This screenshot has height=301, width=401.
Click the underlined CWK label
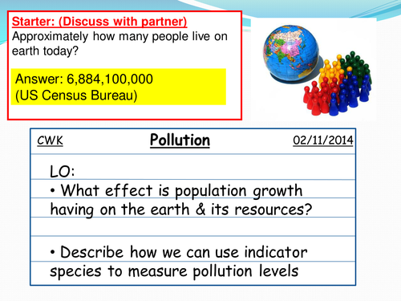(50, 140)
